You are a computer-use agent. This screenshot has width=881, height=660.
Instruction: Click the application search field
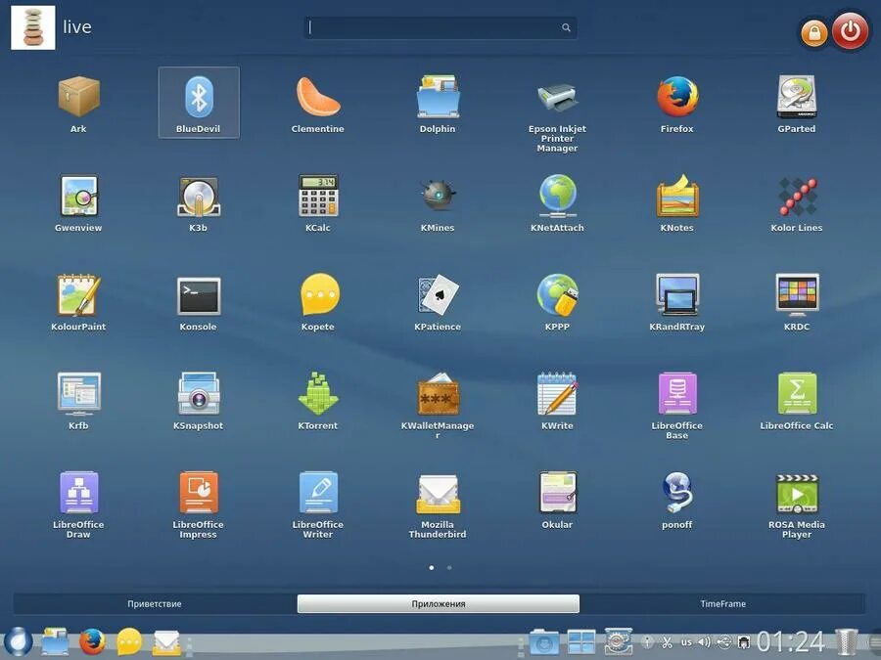[440, 27]
